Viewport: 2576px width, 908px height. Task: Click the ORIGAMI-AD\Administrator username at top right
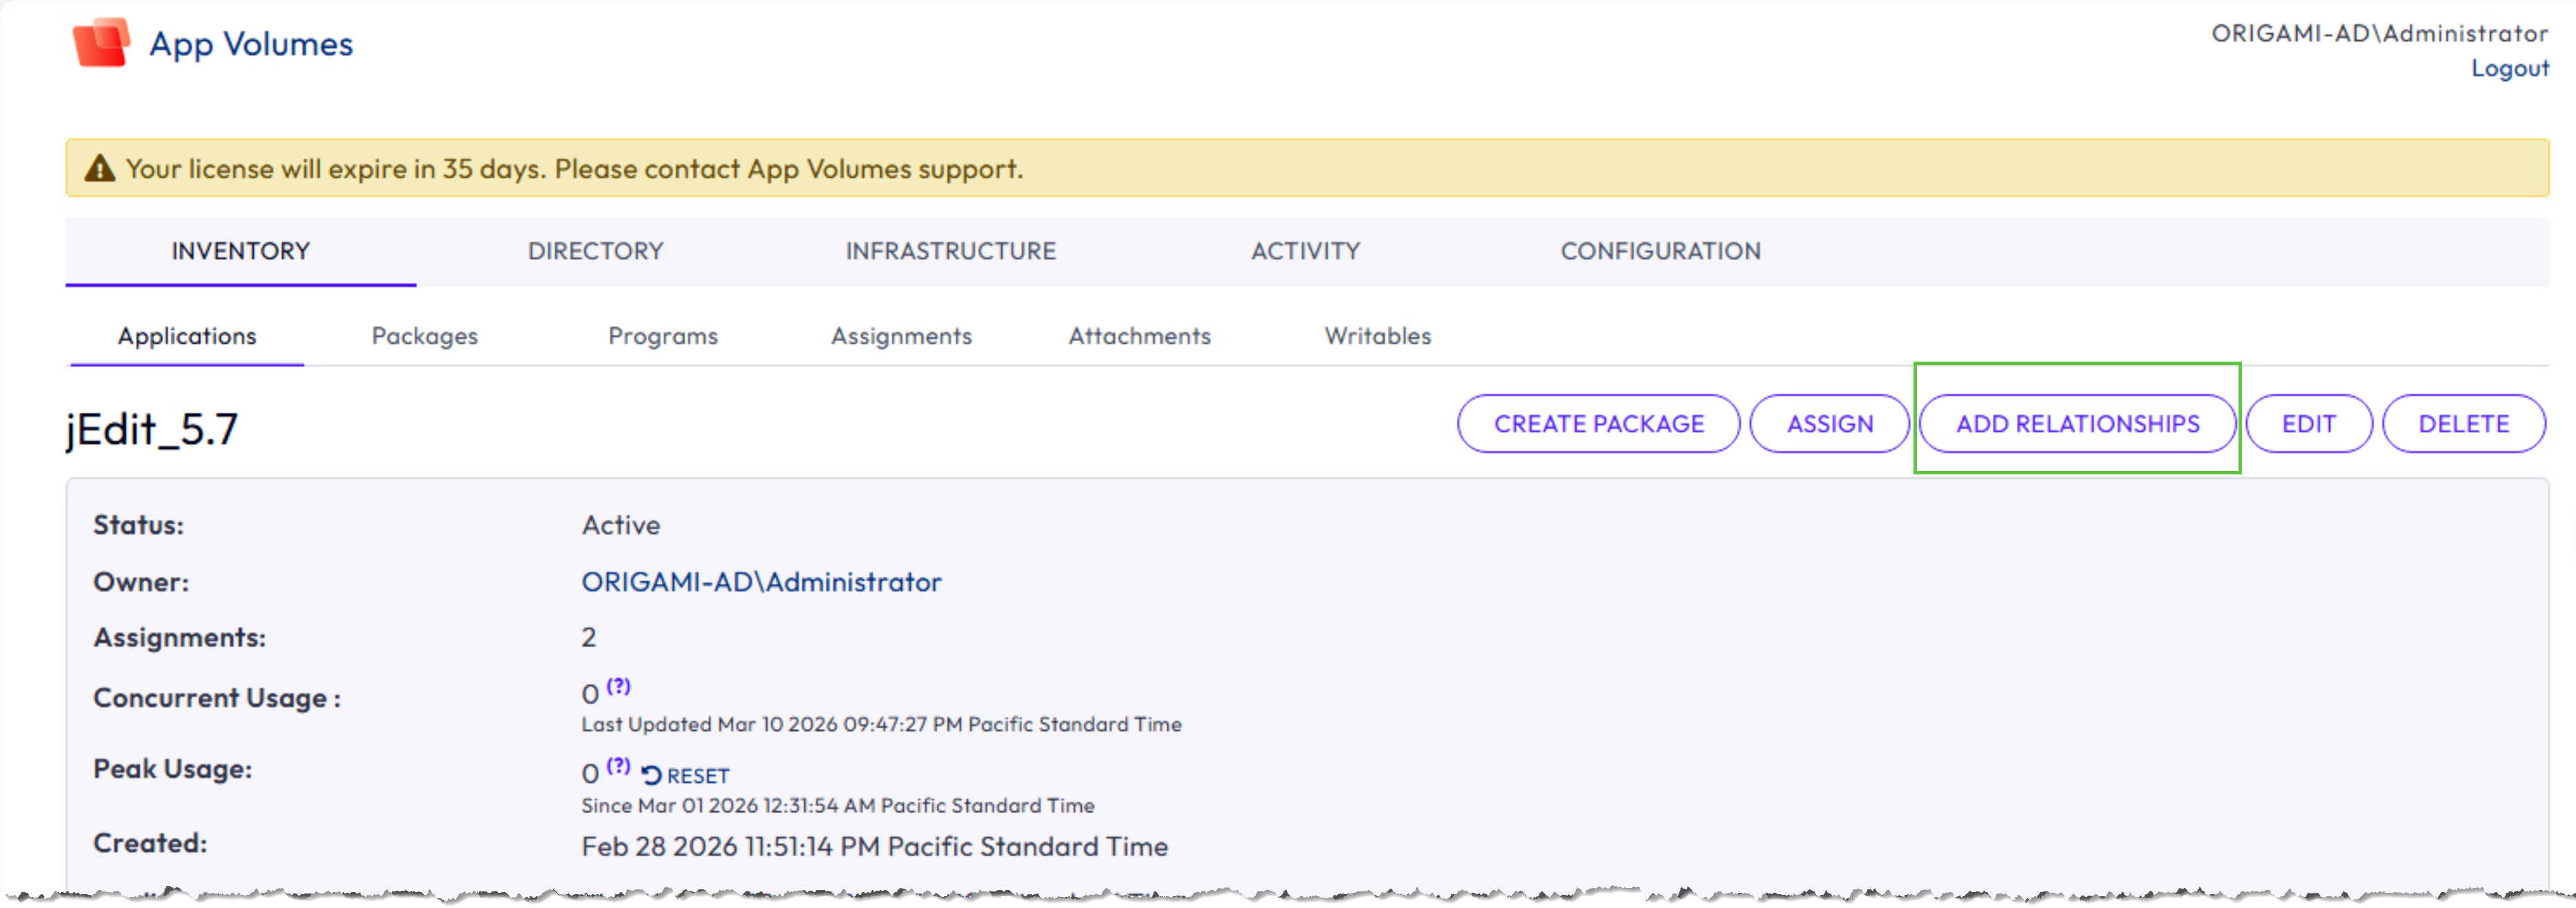[2380, 34]
